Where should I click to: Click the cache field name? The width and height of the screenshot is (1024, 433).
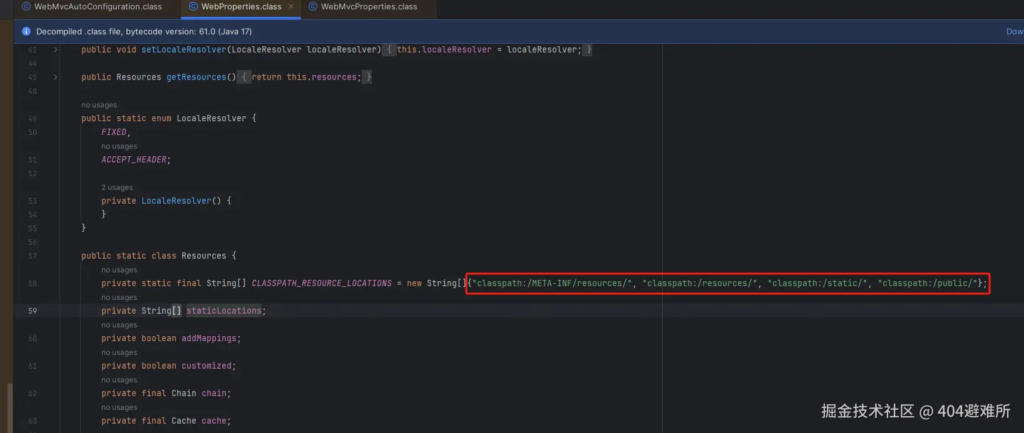pyautogui.click(x=214, y=421)
